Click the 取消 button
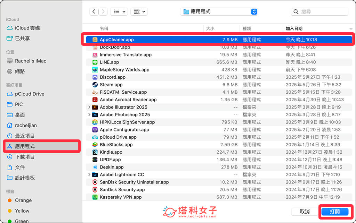 tap(305, 212)
